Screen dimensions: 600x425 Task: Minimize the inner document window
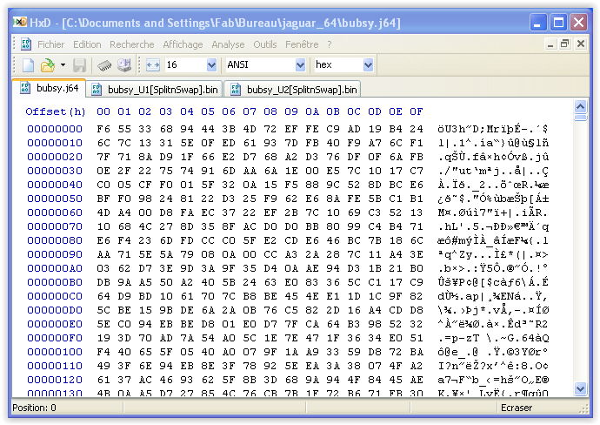[550, 44]
